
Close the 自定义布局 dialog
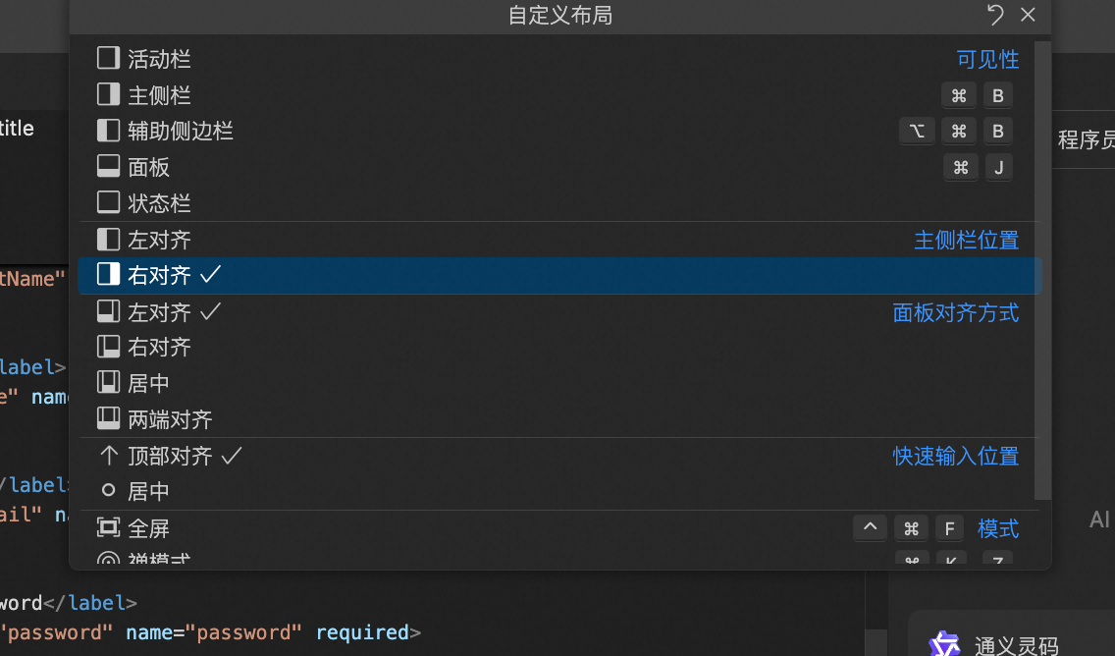(1028, 15)
